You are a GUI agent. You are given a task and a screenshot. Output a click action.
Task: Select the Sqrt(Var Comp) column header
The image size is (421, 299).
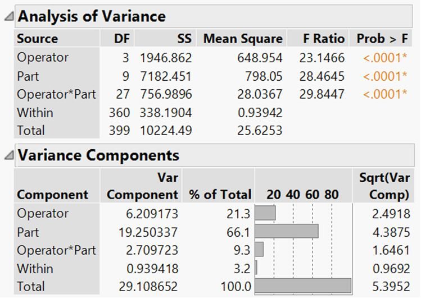tap(383, 185)
